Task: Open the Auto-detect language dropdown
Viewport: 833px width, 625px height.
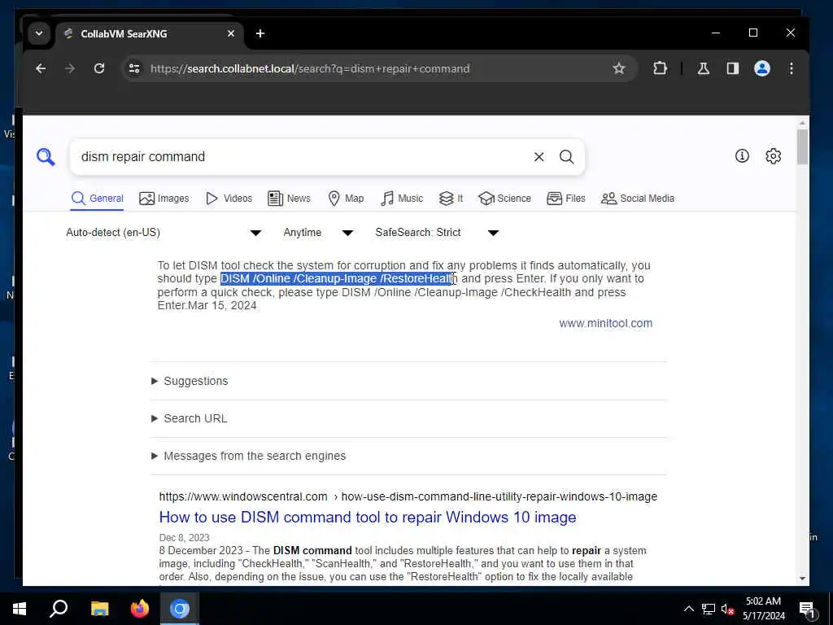Action: point(164,233)
